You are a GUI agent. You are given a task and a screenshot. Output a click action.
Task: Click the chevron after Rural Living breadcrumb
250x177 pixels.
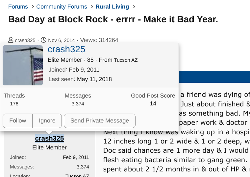(x=133, y=7)
